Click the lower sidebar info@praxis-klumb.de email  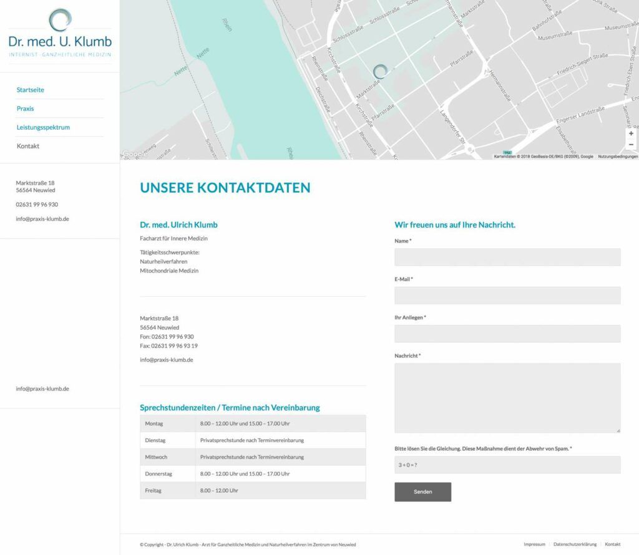pyautogui.click(x=42, y=389)
